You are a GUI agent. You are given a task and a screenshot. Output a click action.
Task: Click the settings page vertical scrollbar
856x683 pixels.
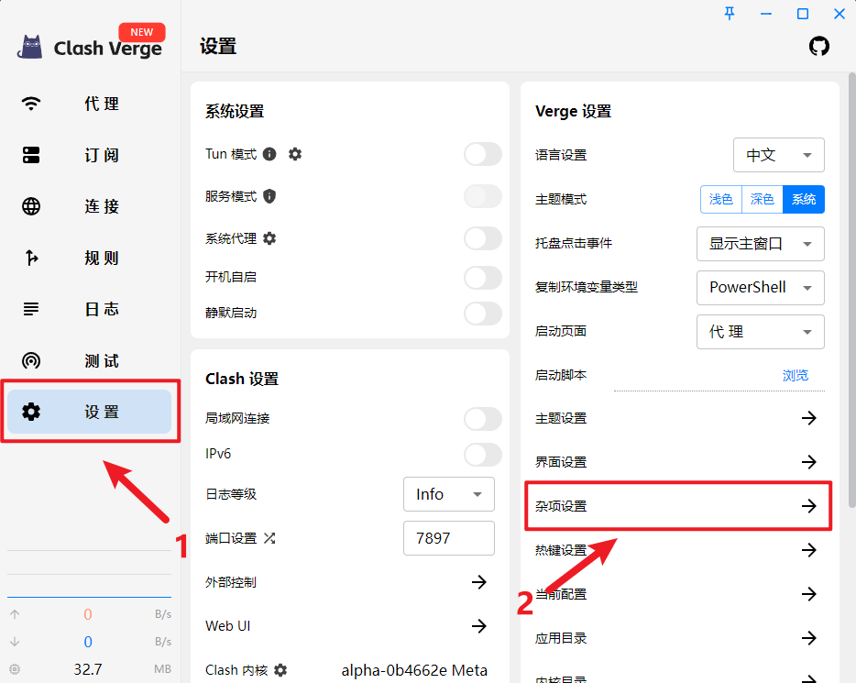point(851,290)
